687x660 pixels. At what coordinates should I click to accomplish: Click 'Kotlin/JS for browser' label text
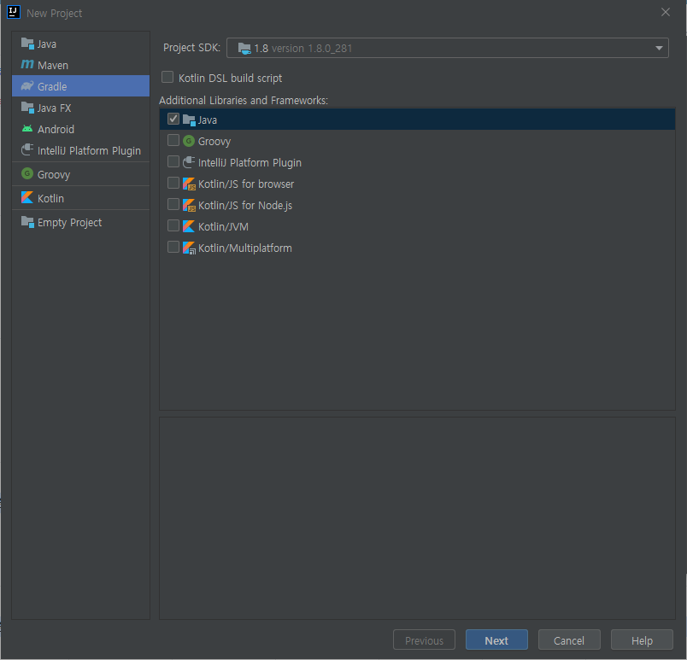(246, 184)
